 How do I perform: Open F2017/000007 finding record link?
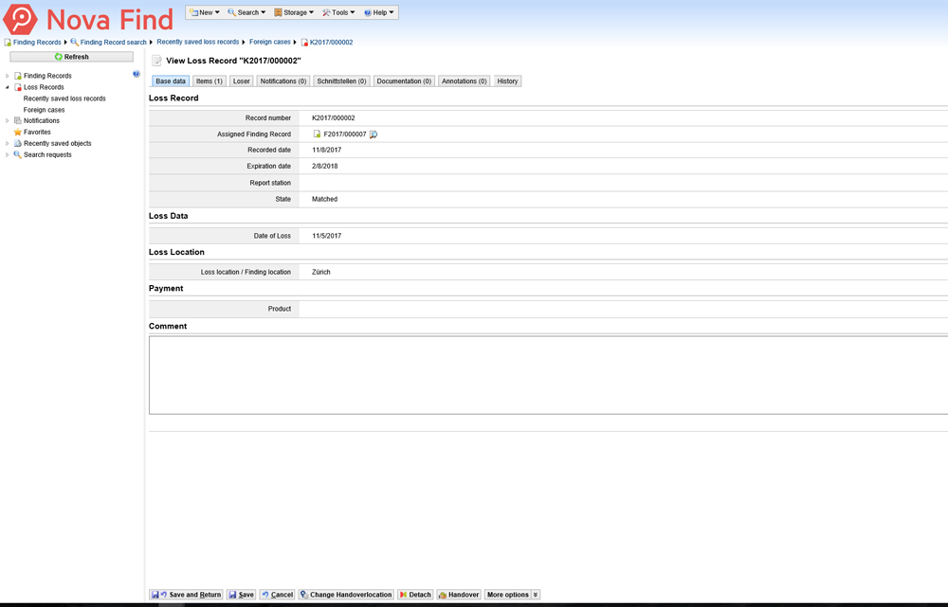pos(344,134)
